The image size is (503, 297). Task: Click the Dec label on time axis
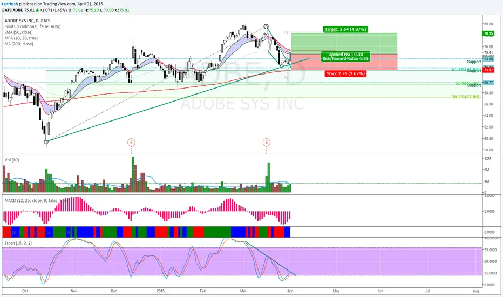(114, 291)
